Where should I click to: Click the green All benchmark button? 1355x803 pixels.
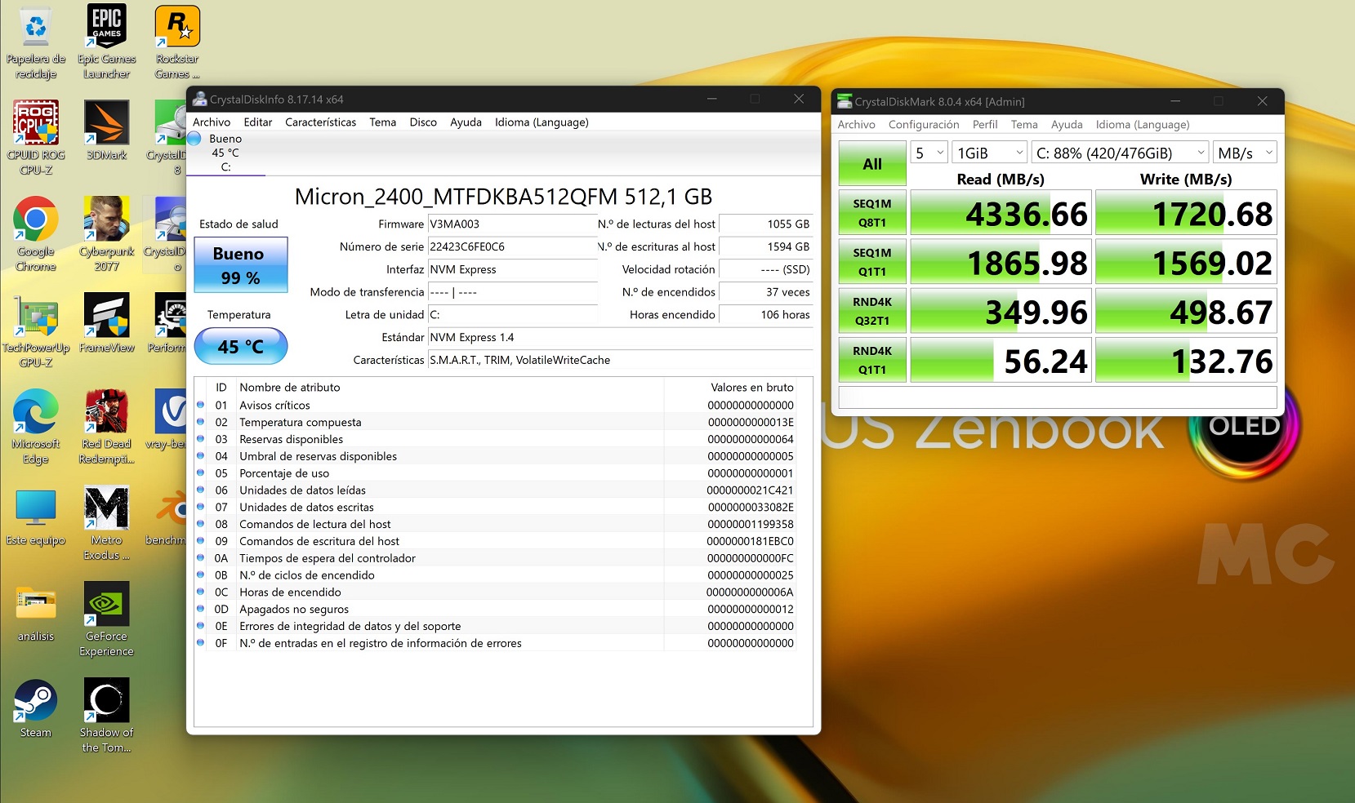pos(871,163)
